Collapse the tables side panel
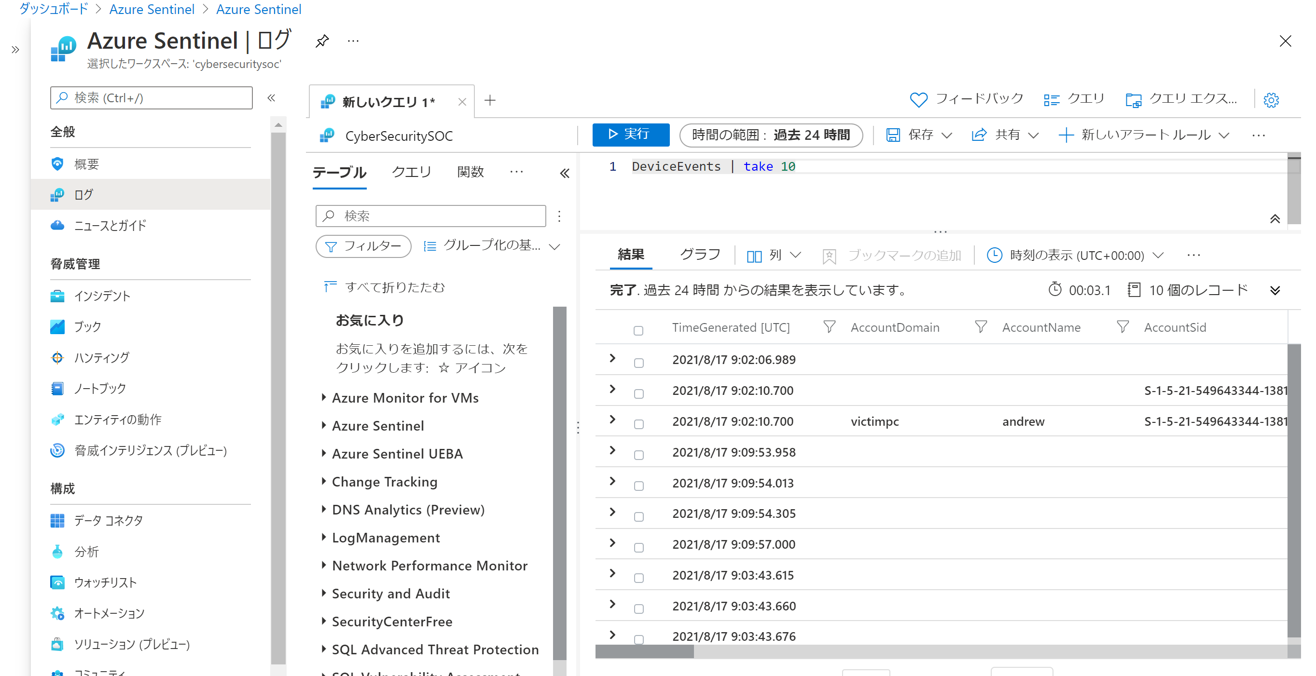The width and height of the screenshot is (1316, 676). 564,173
